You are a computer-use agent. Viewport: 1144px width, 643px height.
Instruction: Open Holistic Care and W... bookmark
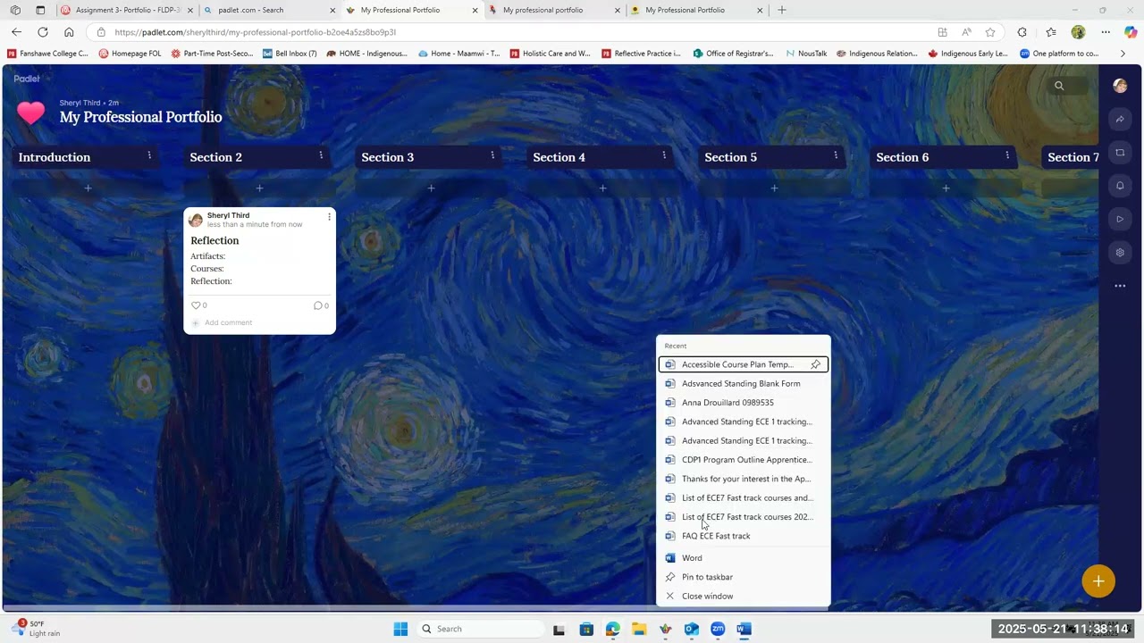[x=550, y=54]
